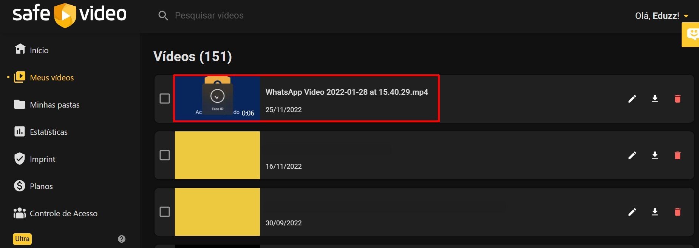The height and width of the screenshot is (248, 699).
Task: Go to Estatísticas in the sidebar
Action: pos(48,132)
